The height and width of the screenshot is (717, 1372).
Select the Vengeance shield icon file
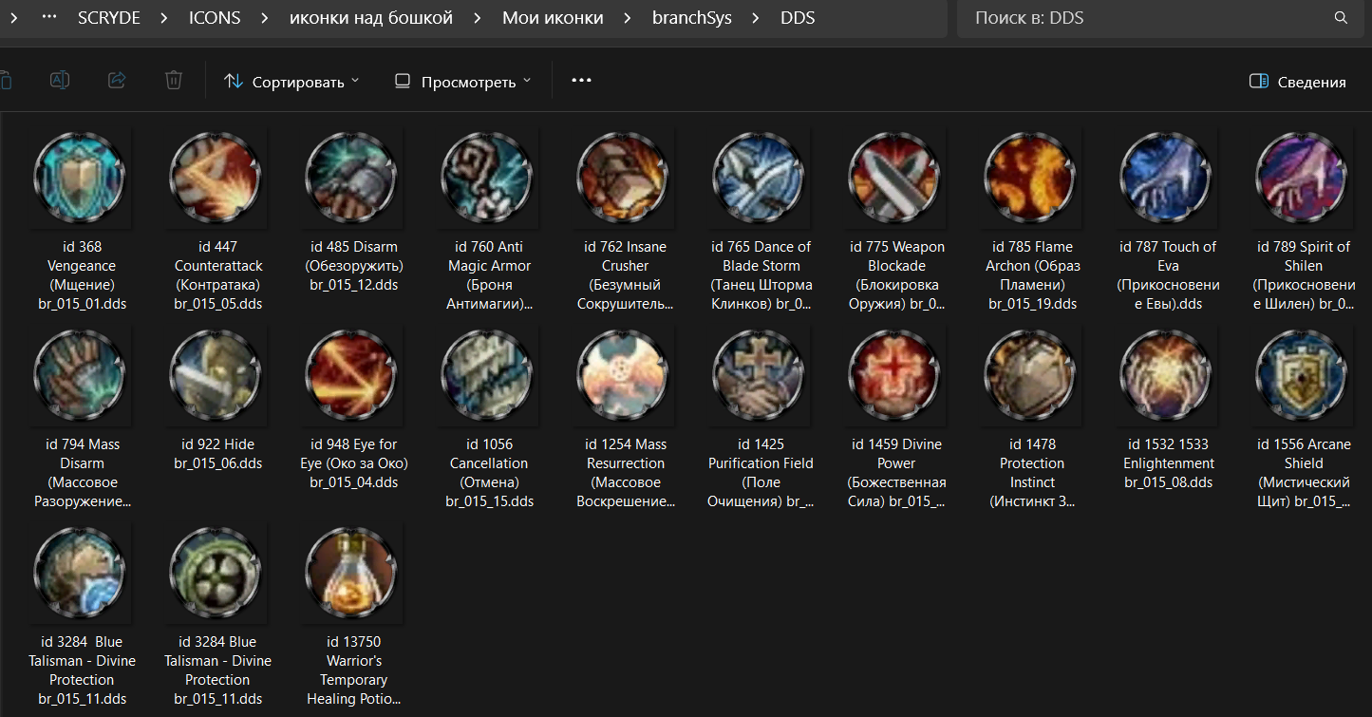click(80, 178)
